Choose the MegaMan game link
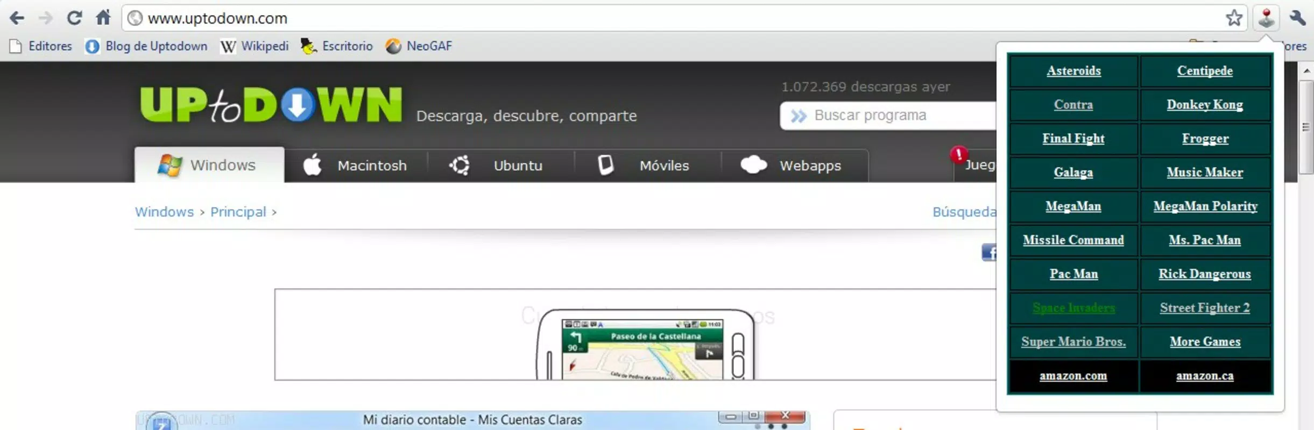Image resolution: width=1314 pixels, height=430 pixels. point(1073,206)
